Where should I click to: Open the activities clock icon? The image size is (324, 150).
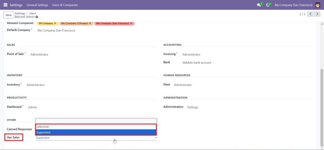(x=268, y=5)
